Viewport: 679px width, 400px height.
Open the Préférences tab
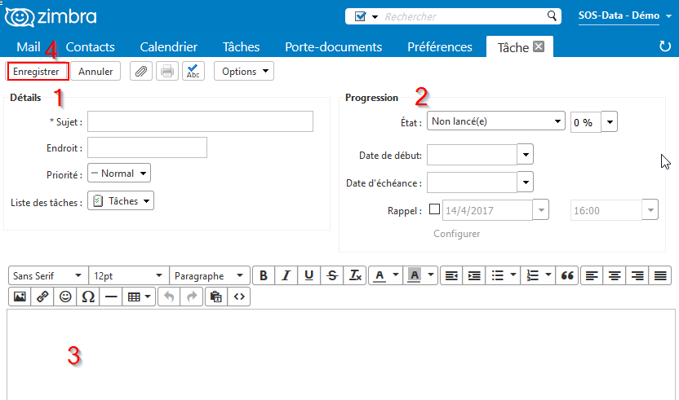click(x=439, y=47)
